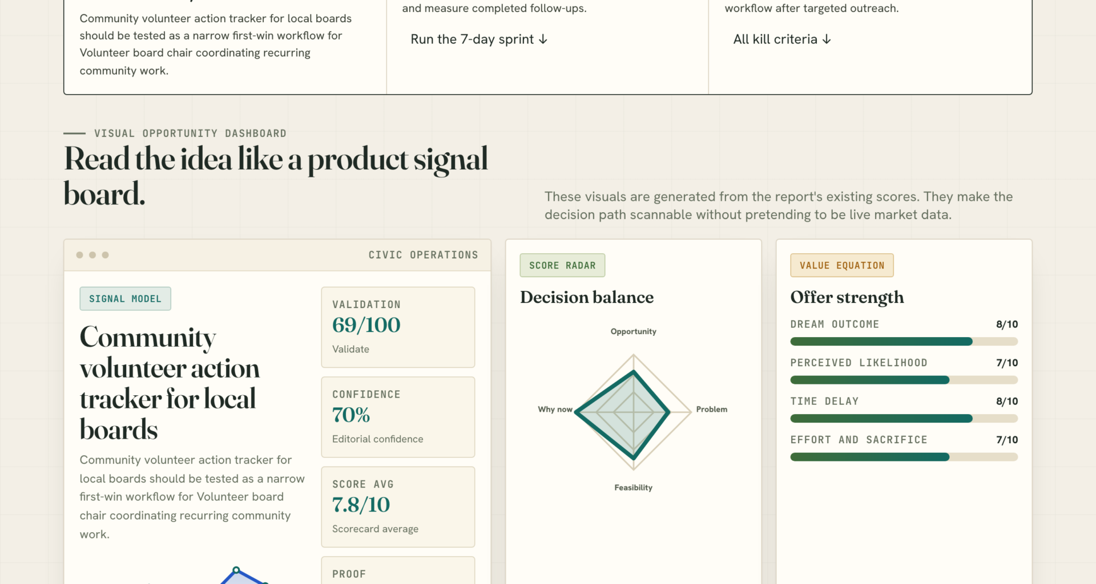
Task: Click the 'Run the 7-day sprint' link
Action: (479, 39)
